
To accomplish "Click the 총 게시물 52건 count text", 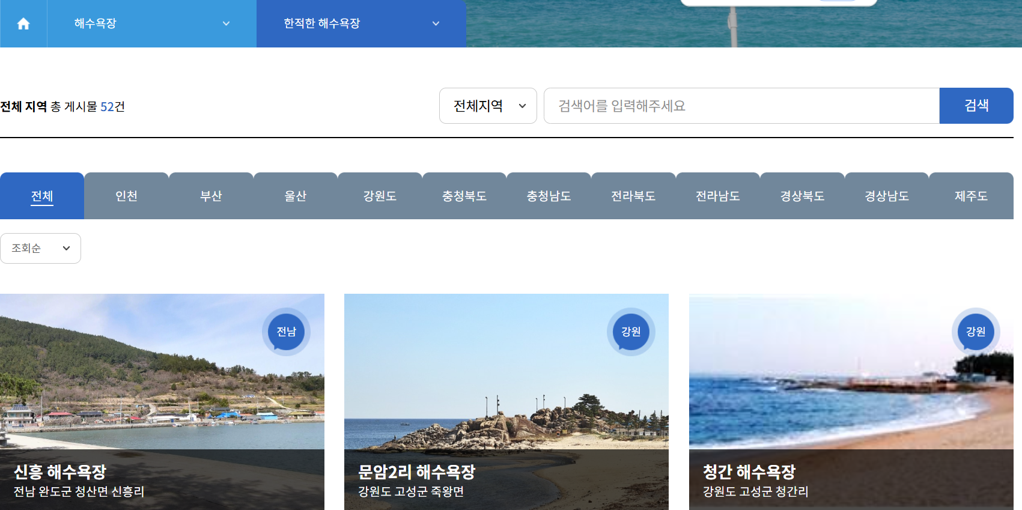I will (x=88, y=106).
